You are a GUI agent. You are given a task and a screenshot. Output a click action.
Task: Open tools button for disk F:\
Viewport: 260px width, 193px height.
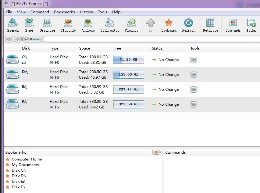click(x=193, y=104)
